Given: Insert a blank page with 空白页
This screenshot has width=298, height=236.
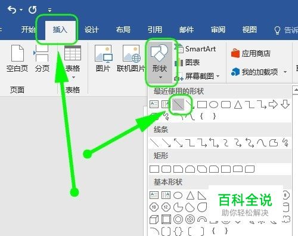Looking at the screenshot, I should (17, 59).
